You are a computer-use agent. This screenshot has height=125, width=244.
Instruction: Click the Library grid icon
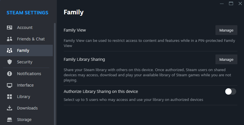pyautogui.click(x=10, y=97)
